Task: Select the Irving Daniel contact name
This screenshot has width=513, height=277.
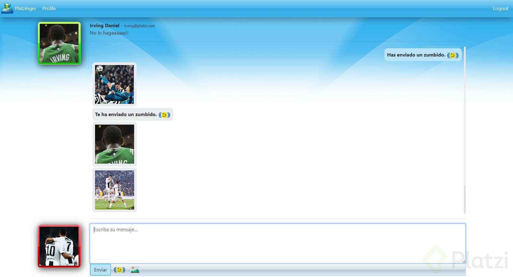Action: point(104,26)
